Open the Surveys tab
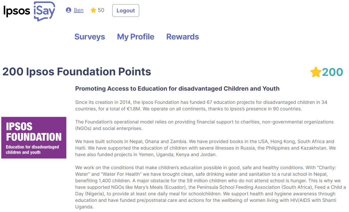 90,37
